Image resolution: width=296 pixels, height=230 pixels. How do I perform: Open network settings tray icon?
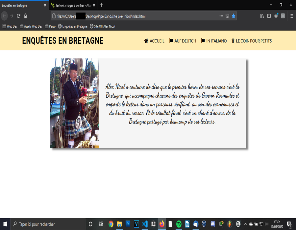261,224
